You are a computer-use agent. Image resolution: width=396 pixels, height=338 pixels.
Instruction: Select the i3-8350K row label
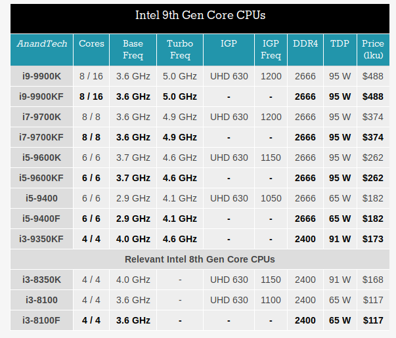41,280
